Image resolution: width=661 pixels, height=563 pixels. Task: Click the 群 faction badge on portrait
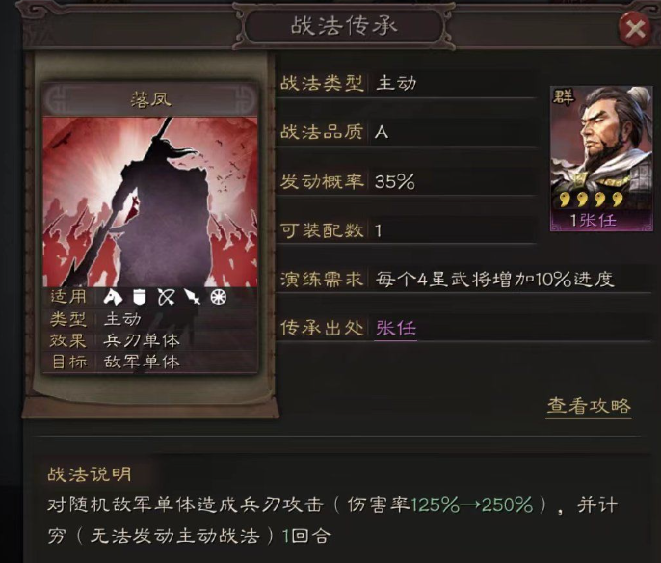click(564, 97)
